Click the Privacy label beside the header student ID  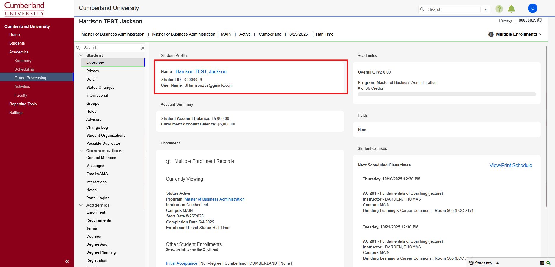(506, 20)
